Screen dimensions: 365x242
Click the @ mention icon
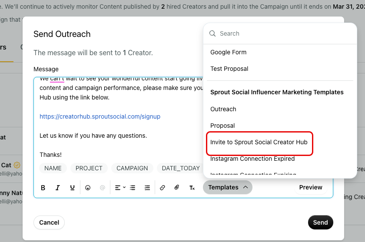(103, 188)
